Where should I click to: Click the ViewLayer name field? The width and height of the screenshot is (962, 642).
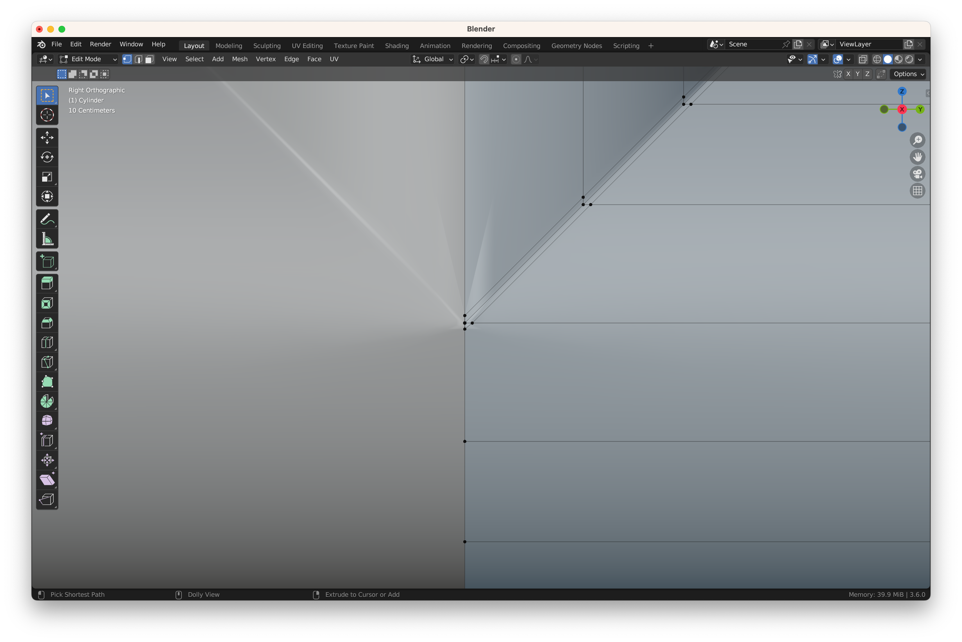click(x=869, y=44)
